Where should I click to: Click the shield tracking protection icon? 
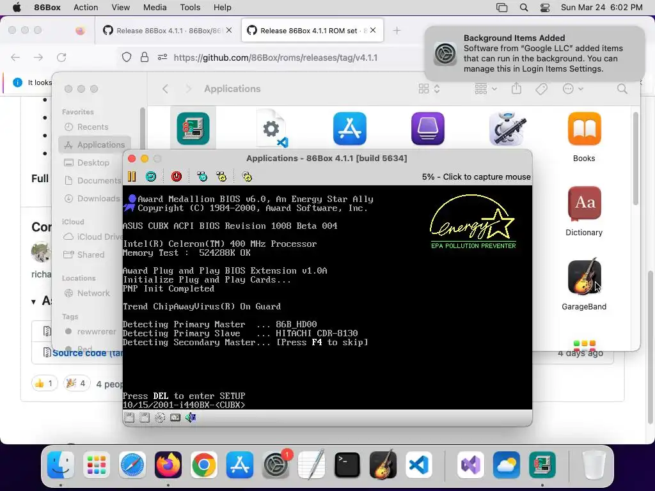click(127, 57)
